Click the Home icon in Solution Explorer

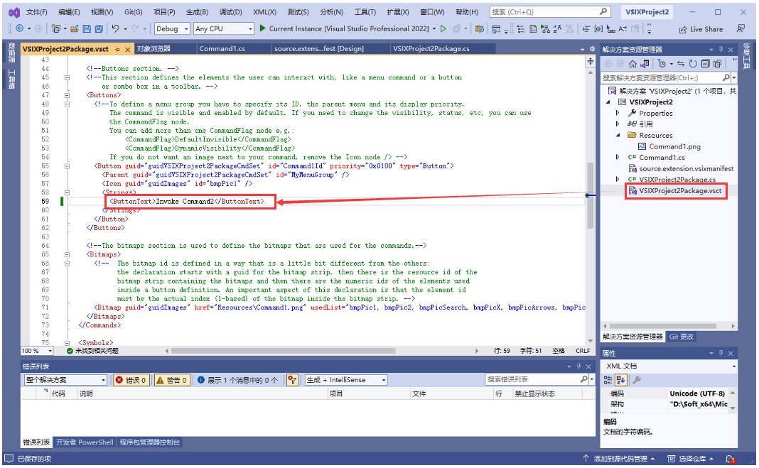[x=632, y=64]
